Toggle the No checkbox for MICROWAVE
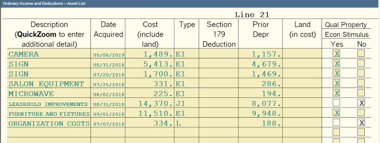This screenshot has width=380, height=143. (x=361, y=93)
